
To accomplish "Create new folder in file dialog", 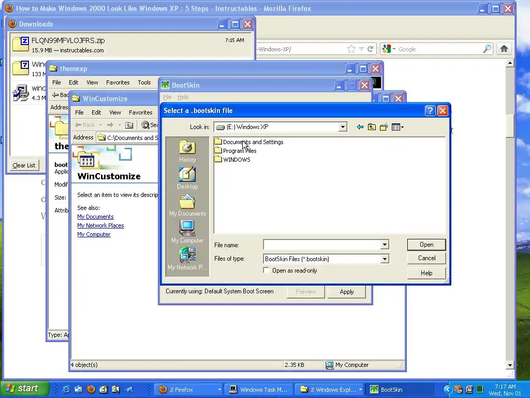I will click(384, 127).
